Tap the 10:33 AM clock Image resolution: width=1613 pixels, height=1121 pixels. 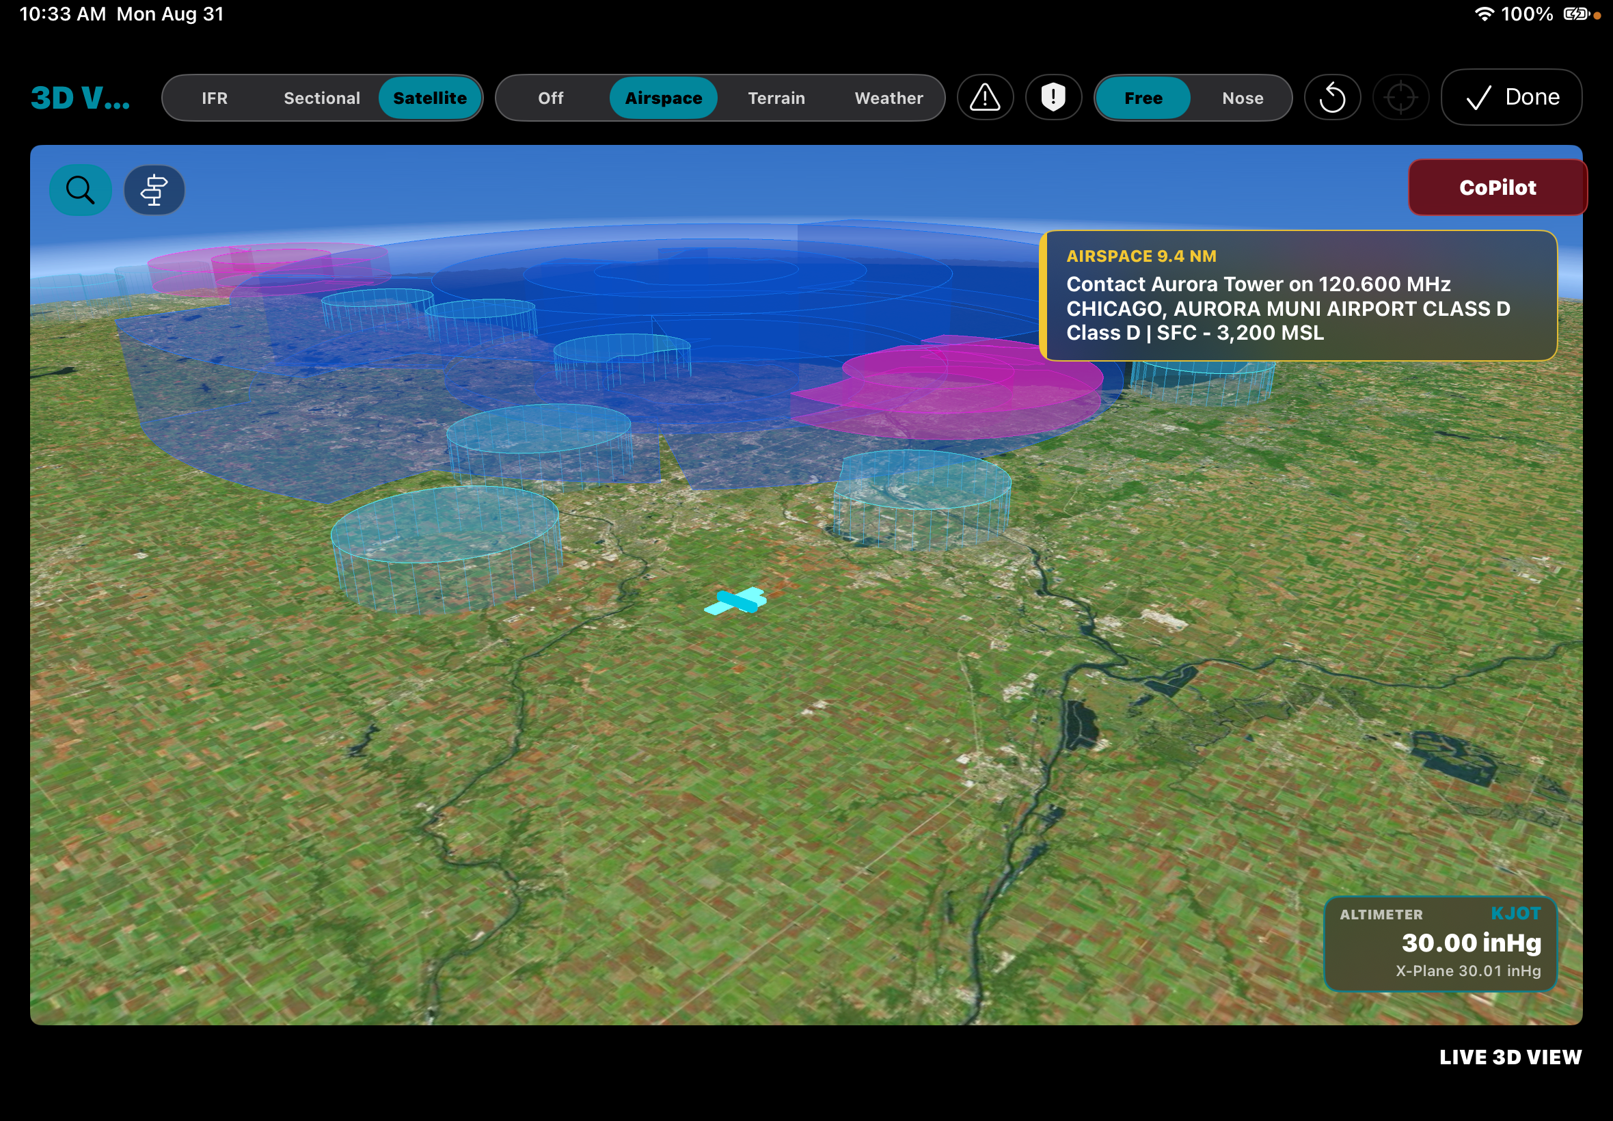62,14
